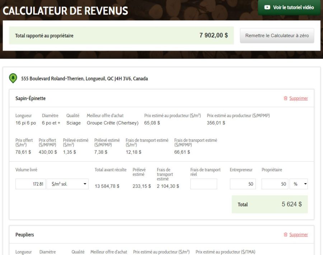Click the Entrepreneur percentage field

[x=243, y=184]
